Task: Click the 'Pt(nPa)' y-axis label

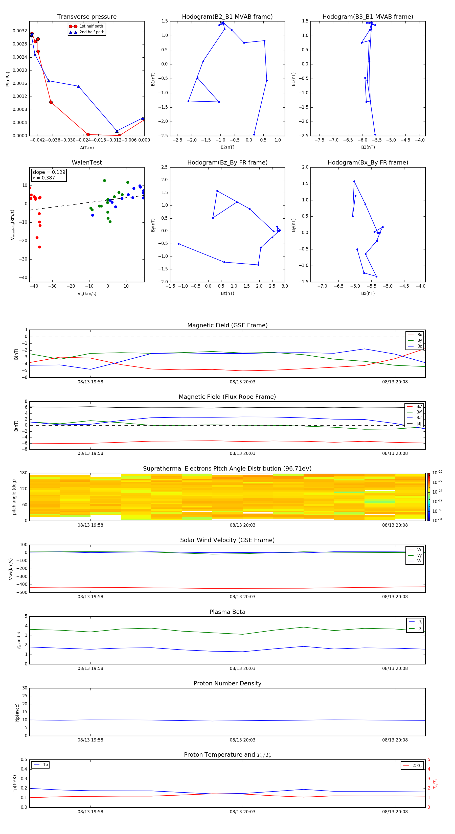Action: [x=8, y=79]
